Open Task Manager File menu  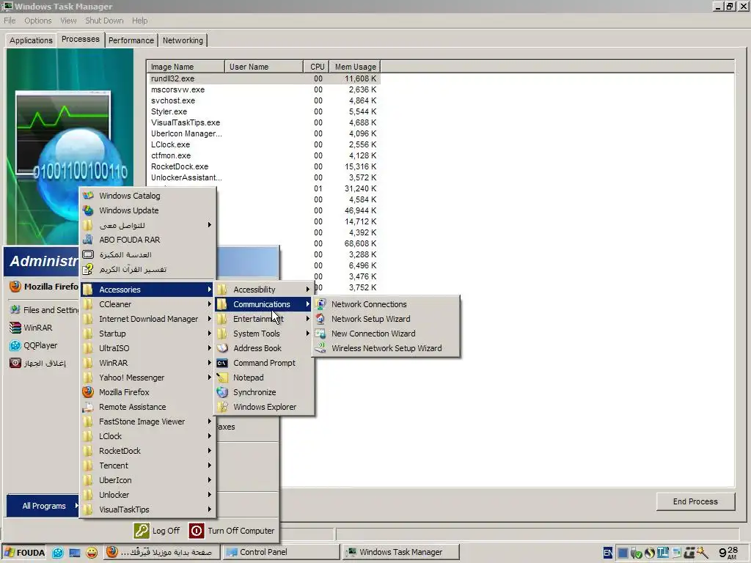tap(10, 21)
